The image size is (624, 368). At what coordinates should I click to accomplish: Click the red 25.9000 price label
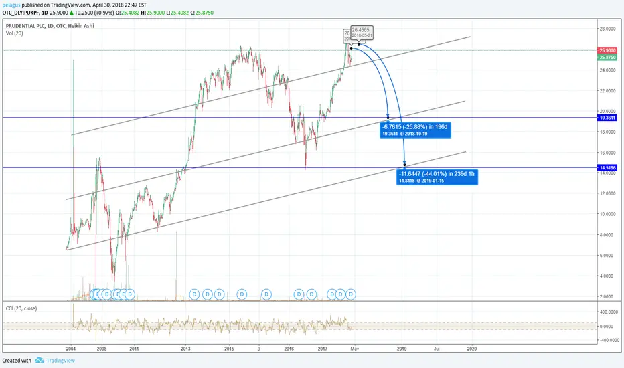607,51
